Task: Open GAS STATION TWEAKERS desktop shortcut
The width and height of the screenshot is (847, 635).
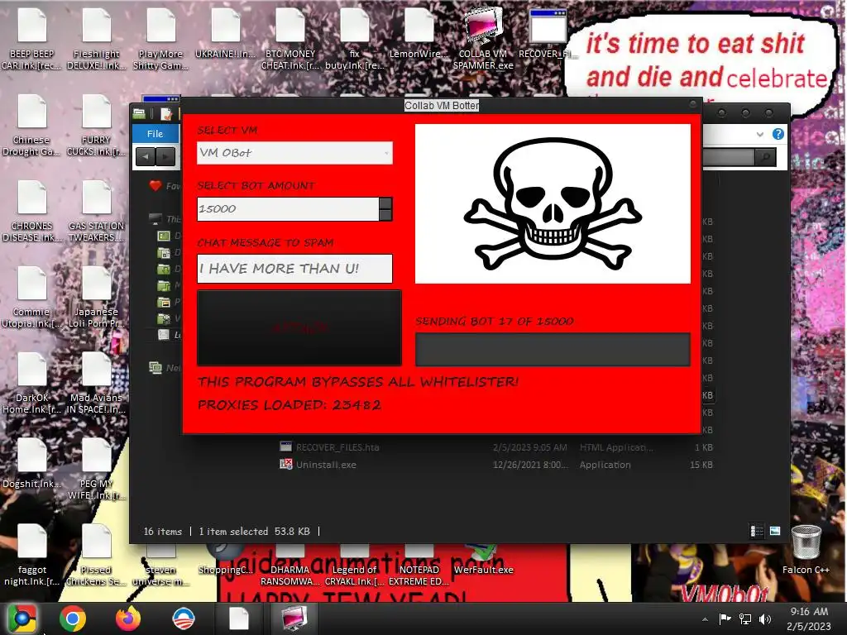Action: coord(96,211)
